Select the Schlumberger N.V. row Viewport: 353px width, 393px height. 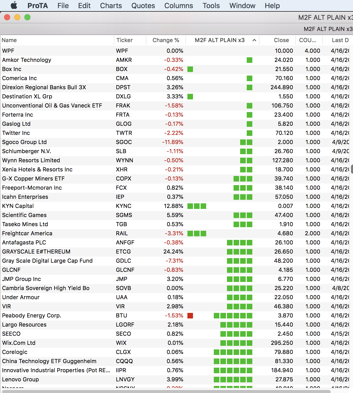point(175,151)
